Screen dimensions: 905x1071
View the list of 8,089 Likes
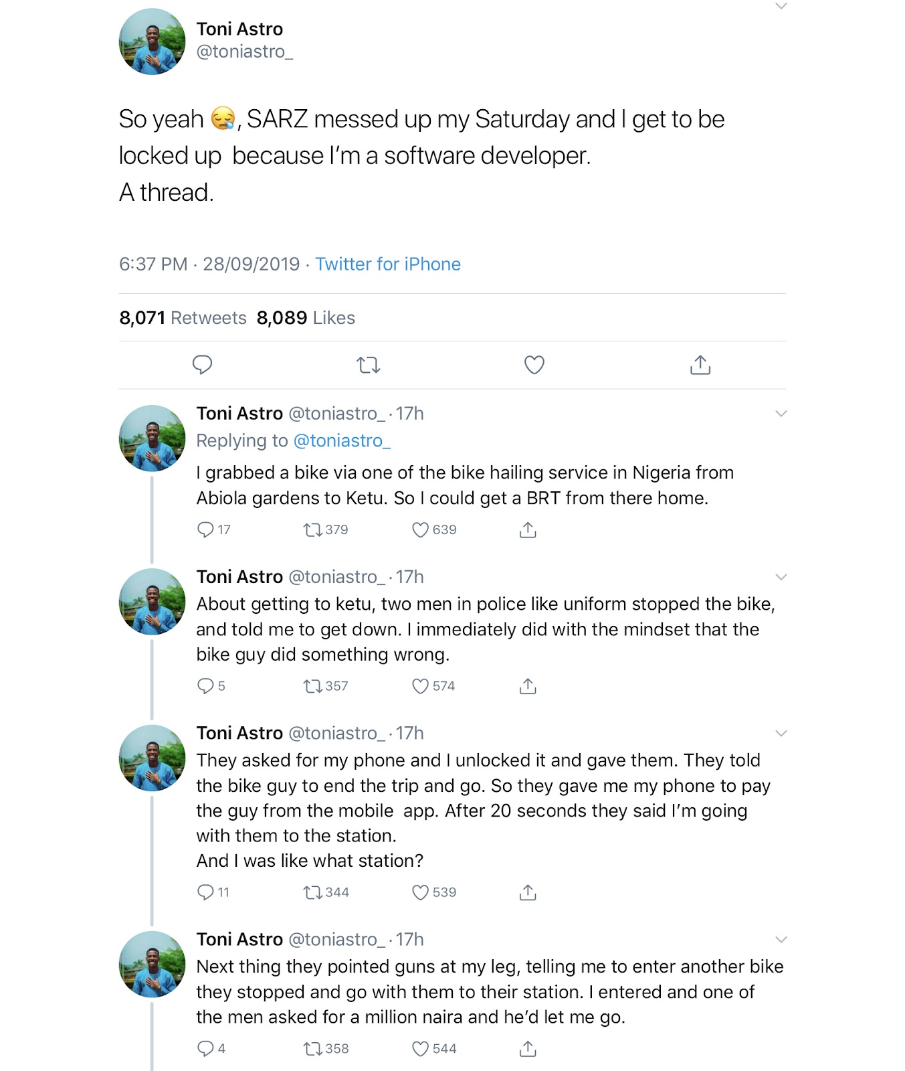(306, 318)
